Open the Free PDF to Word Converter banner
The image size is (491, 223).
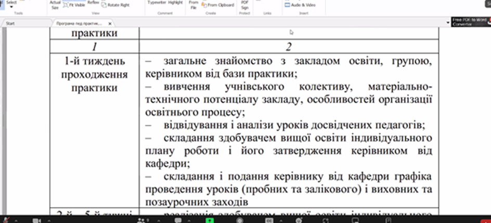(x=471, y=21)
